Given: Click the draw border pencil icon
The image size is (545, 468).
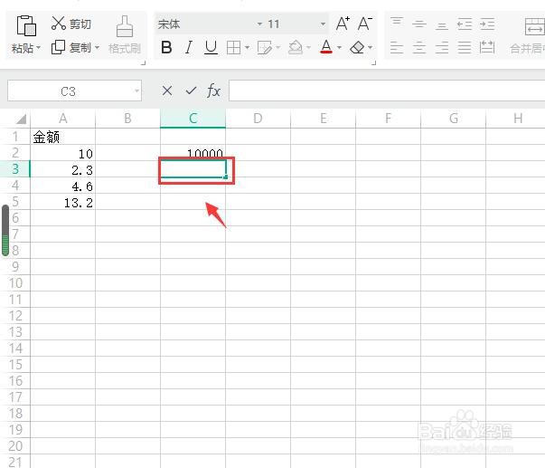Looking at the screenshot, I should tap(265, 47).
